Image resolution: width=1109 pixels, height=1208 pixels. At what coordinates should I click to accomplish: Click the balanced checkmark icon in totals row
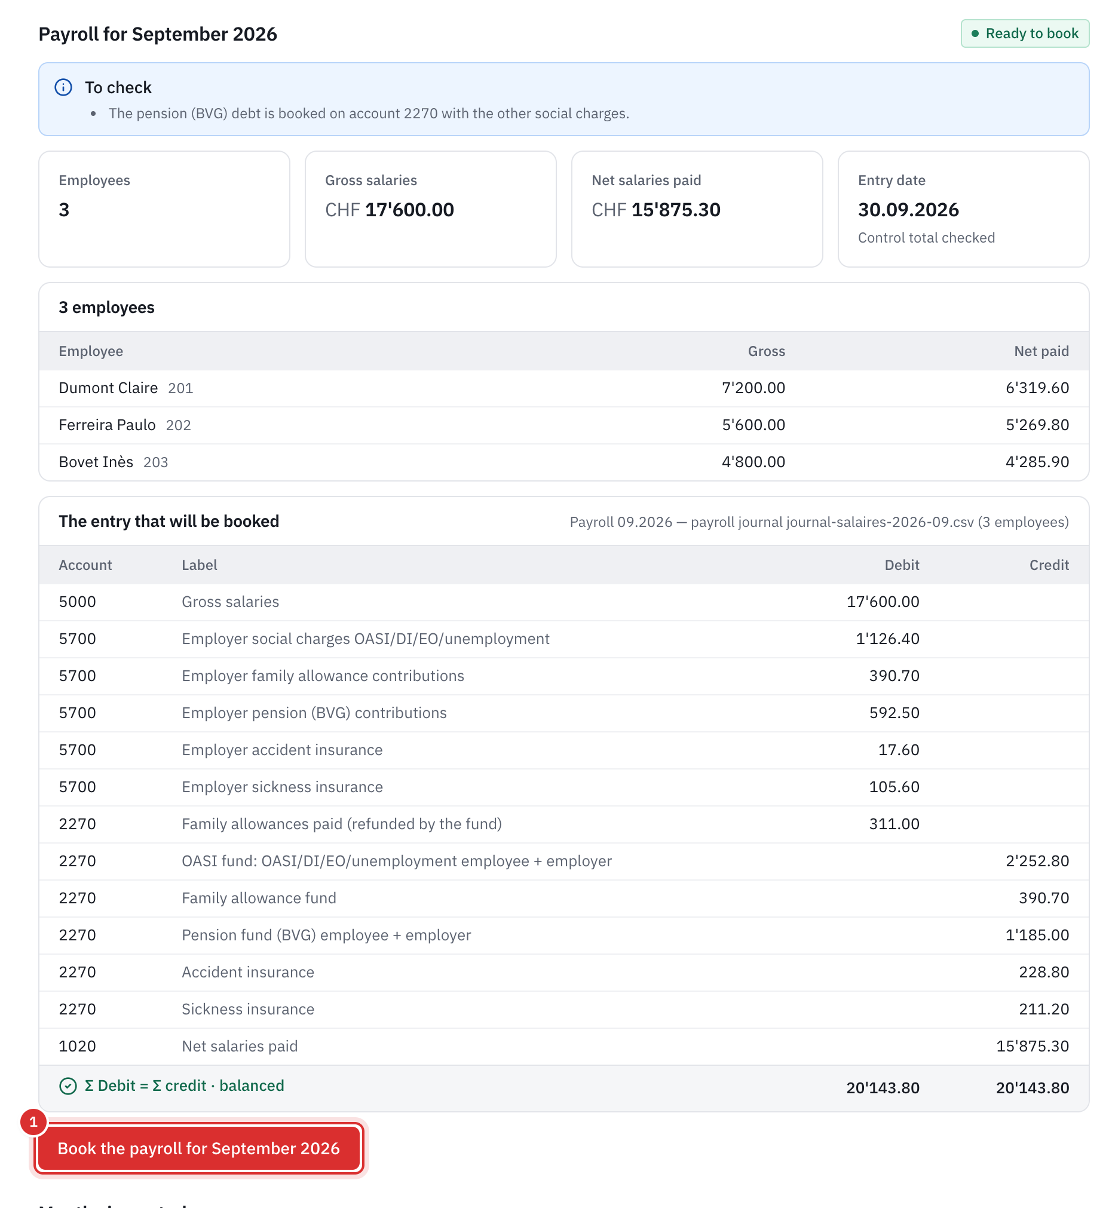tap(68, 1086)
